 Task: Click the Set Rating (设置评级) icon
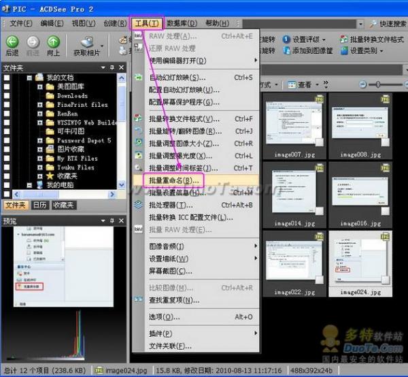pos(286,39)
